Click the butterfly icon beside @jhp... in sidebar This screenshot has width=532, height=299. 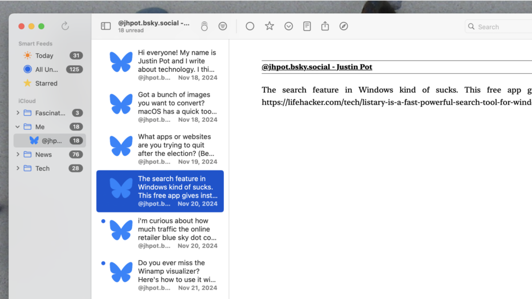click(34, 140)
